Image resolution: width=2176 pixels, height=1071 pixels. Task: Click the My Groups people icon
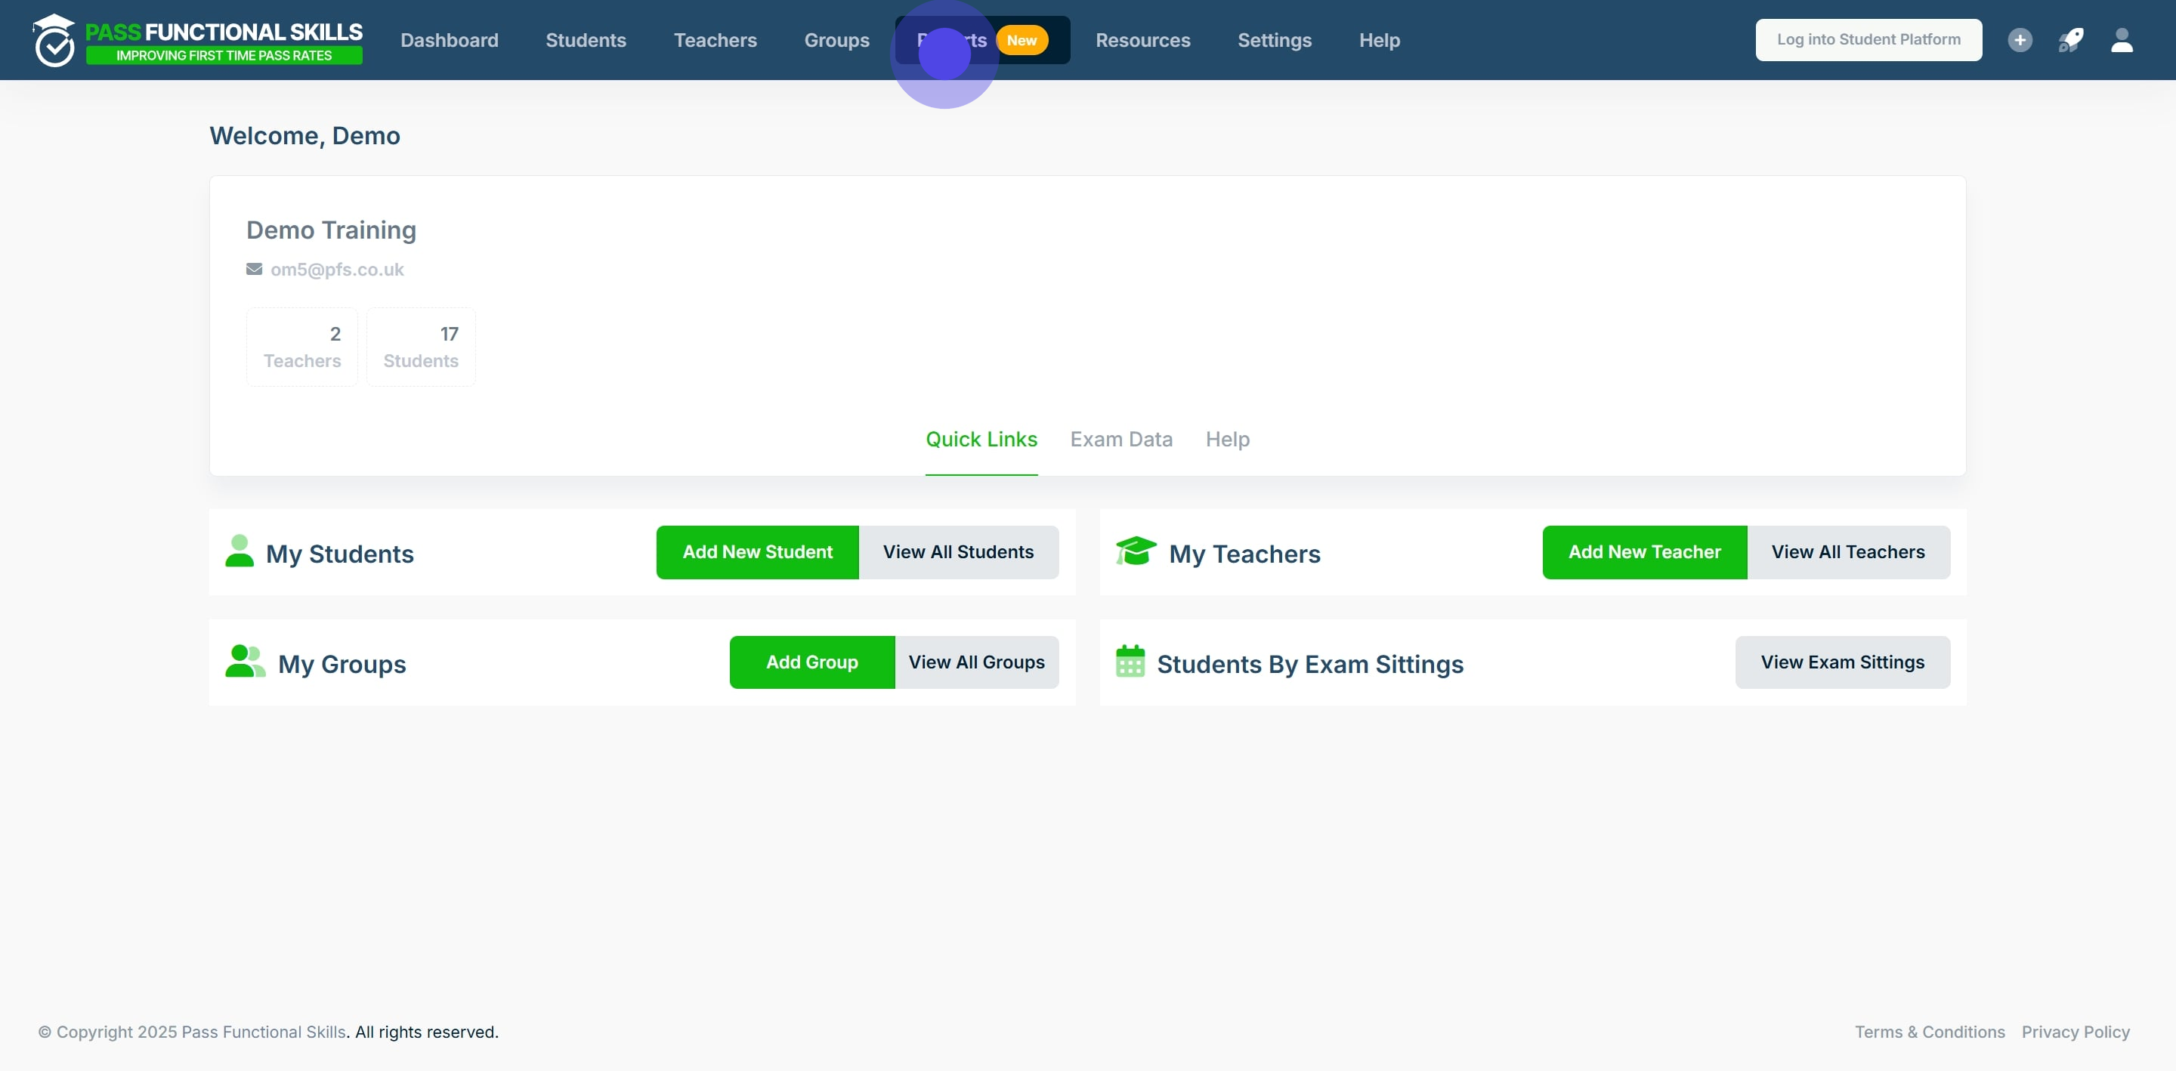(x=245, y=662)
